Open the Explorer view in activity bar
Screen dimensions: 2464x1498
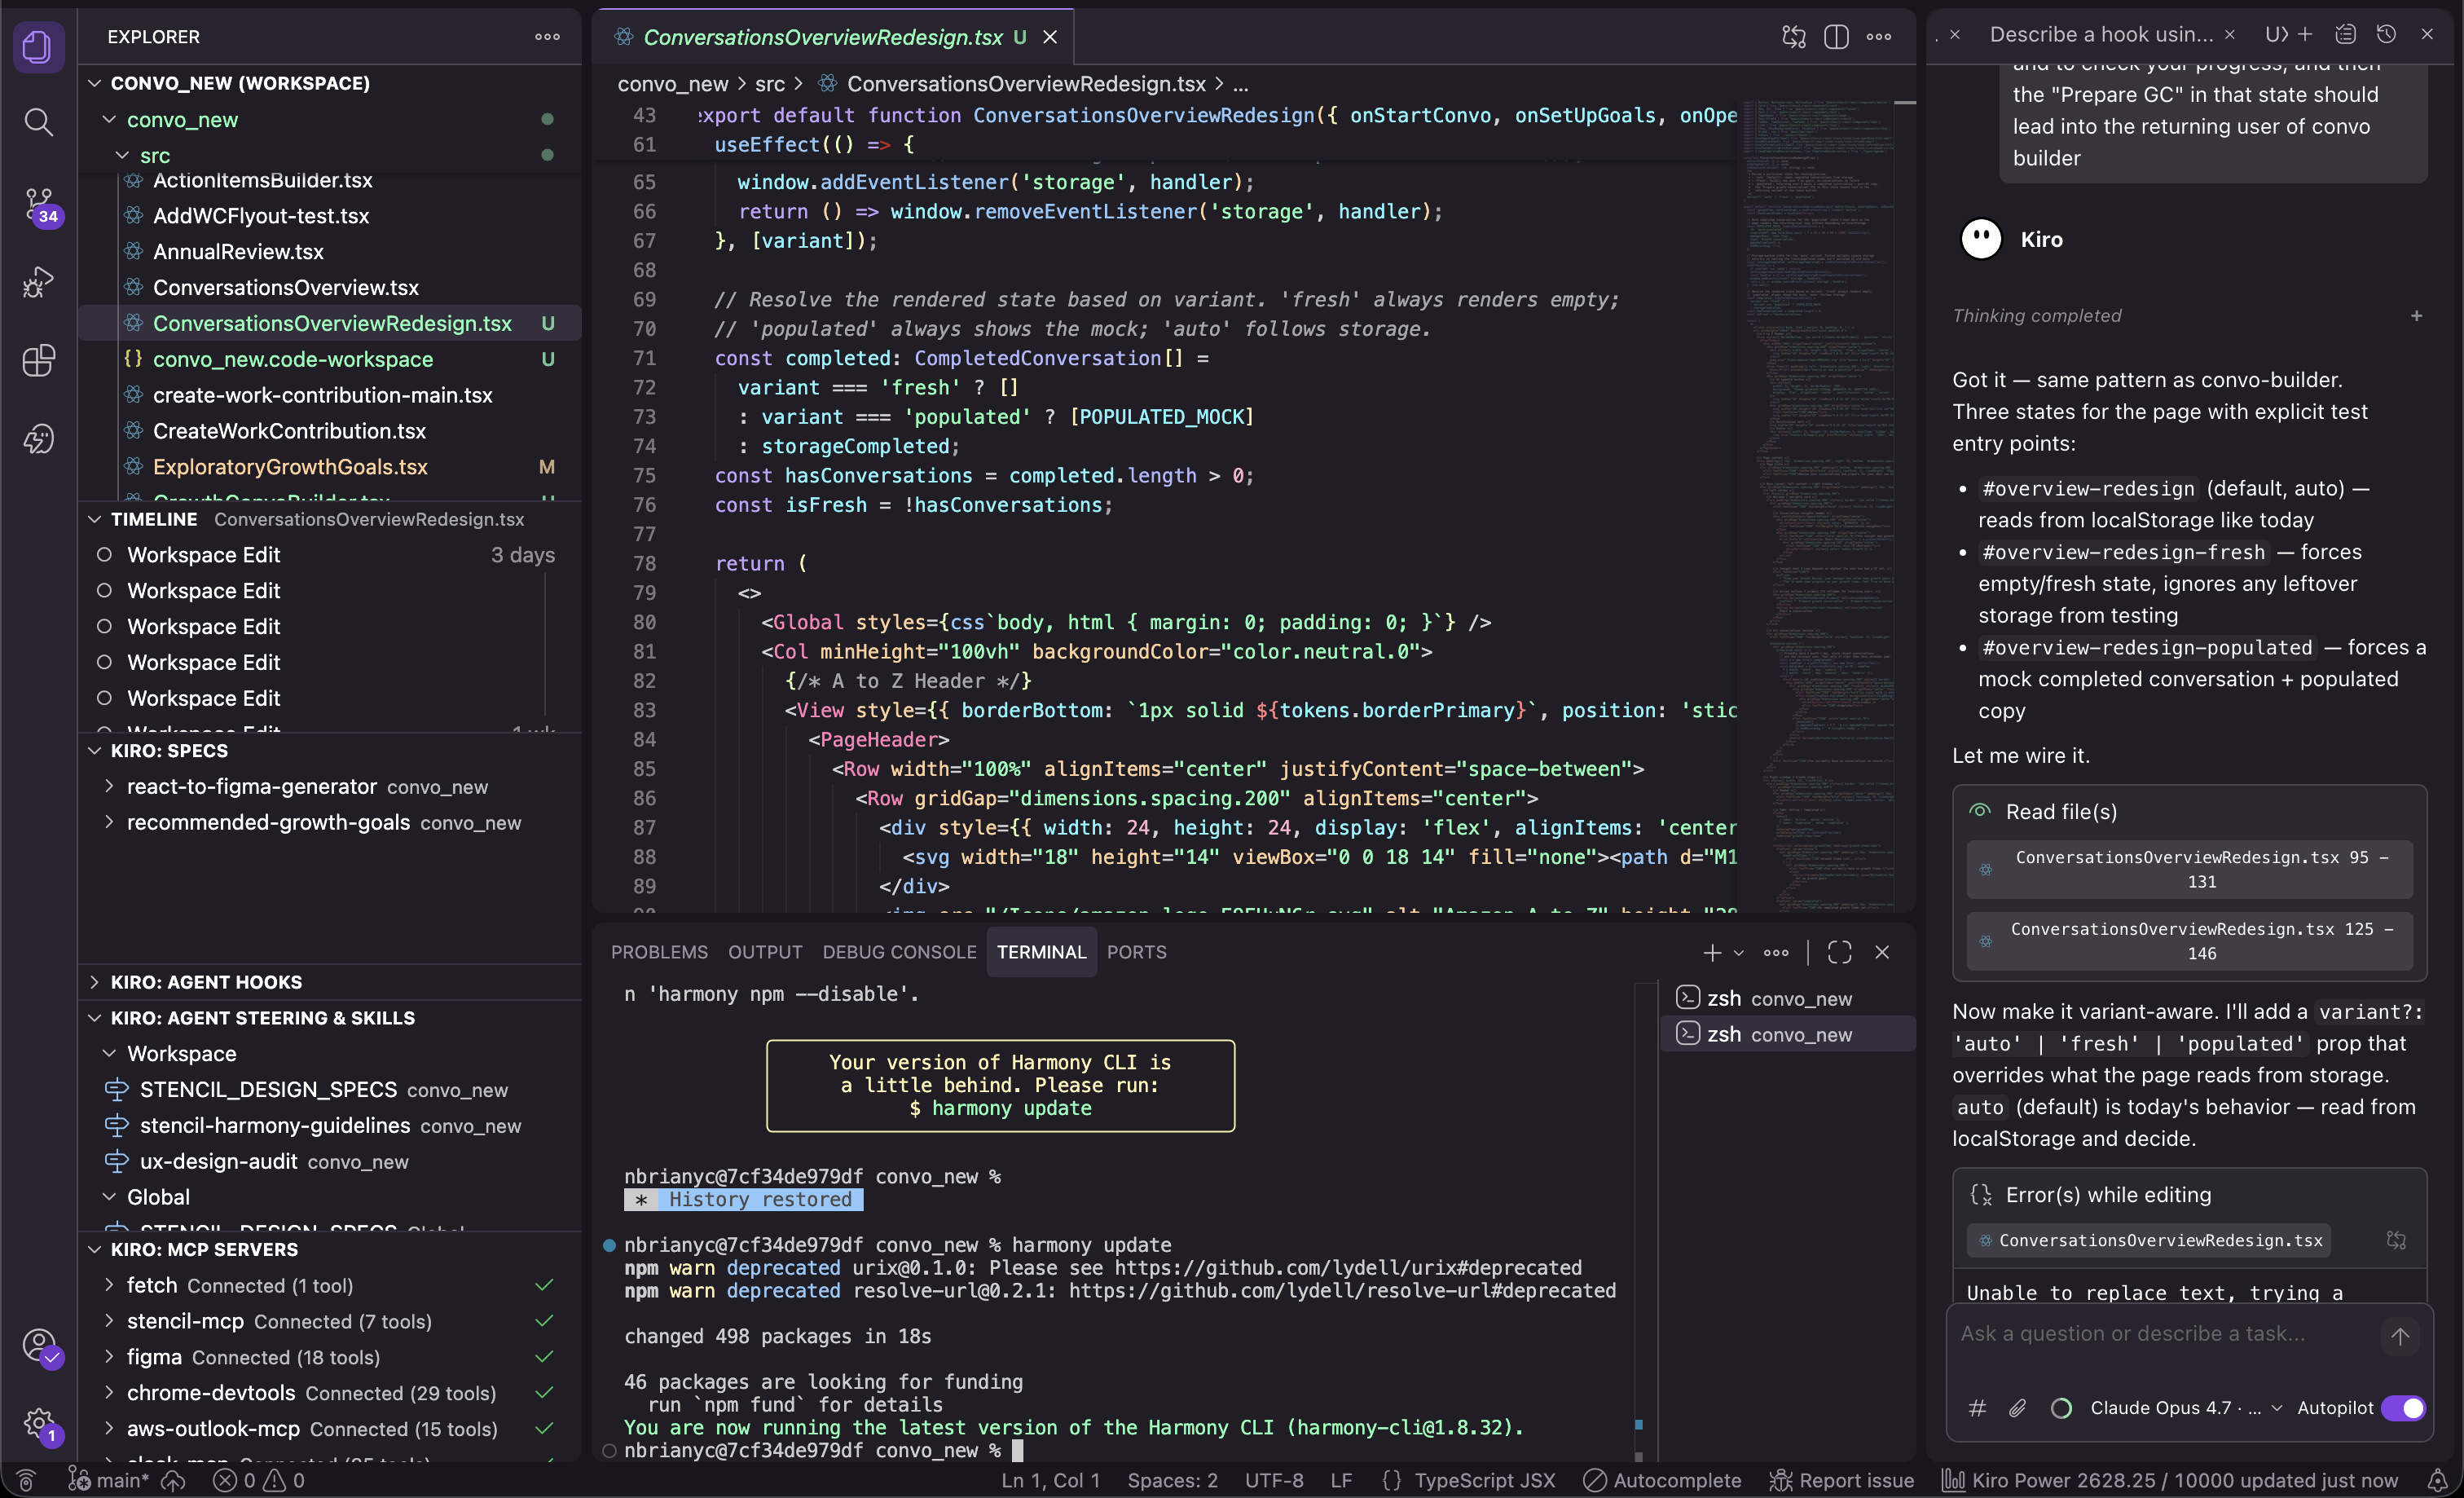point(38,46)
